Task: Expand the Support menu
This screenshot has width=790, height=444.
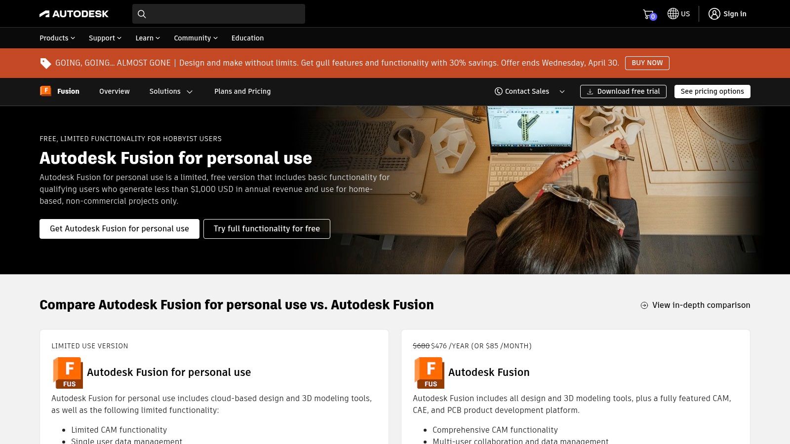Action: coord(105,38)
